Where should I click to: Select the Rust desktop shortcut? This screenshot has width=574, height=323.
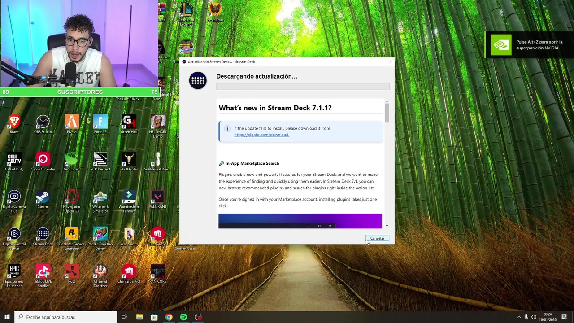coord(72,274)
